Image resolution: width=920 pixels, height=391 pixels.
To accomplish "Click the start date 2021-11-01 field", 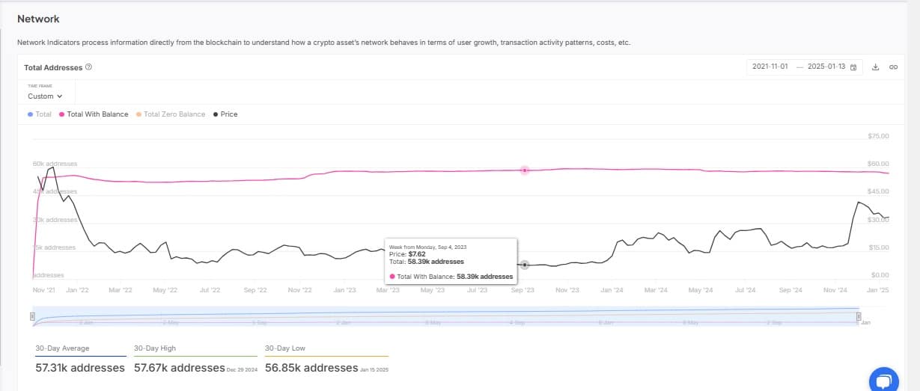I will click(770, 67).
